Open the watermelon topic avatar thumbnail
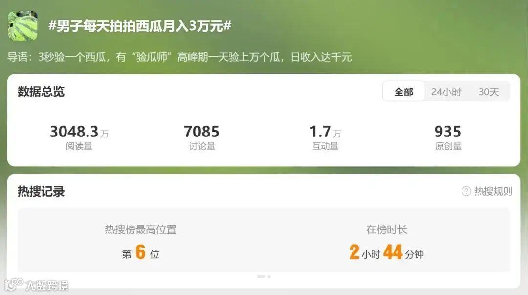 click(22, 25)
